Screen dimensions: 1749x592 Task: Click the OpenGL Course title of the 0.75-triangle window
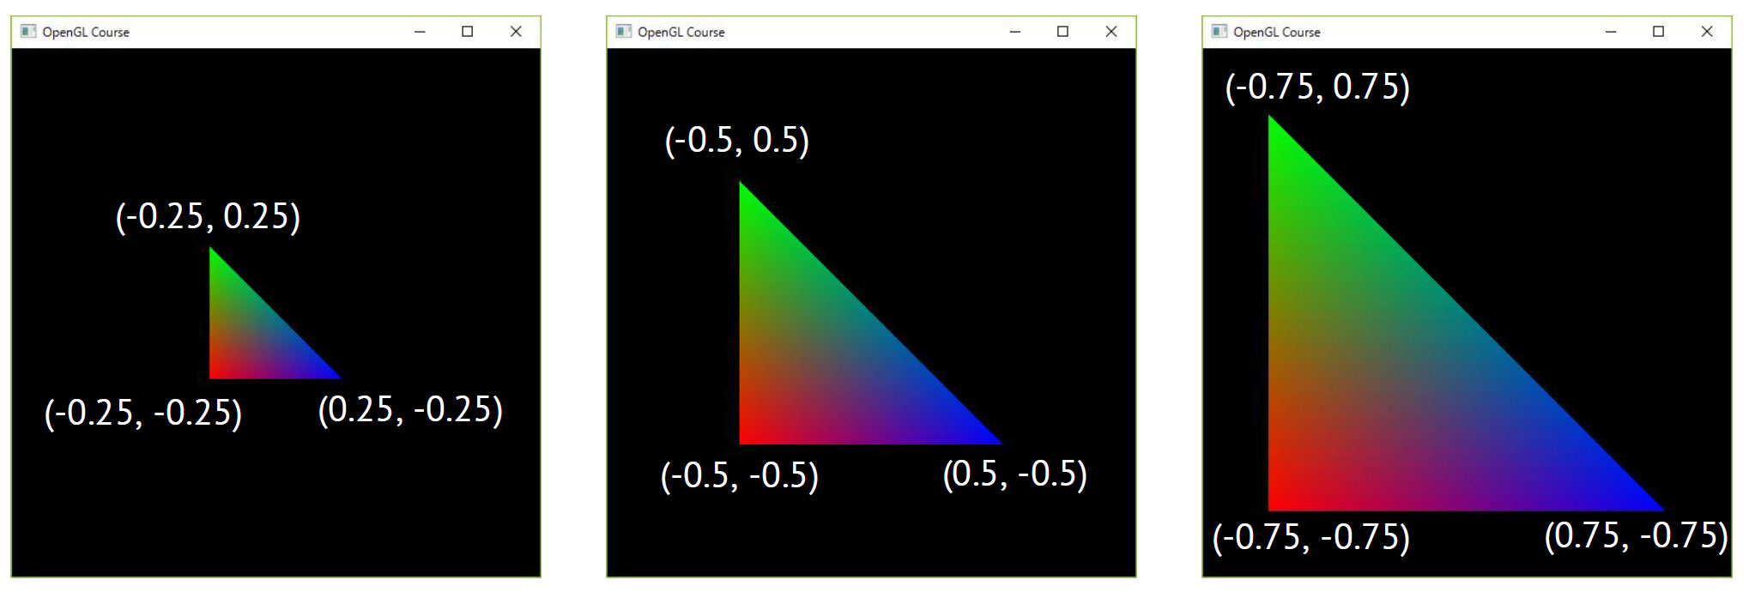point(1276,33)
